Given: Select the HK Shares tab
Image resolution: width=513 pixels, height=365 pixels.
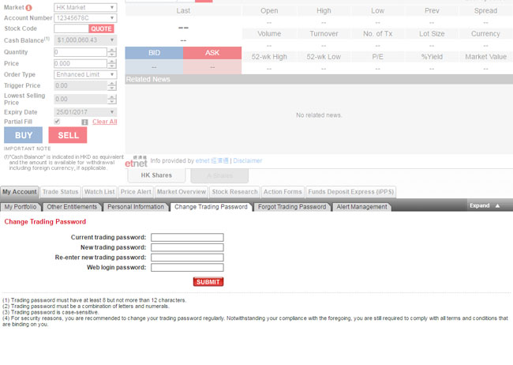Looking at the screenshot, I should click(x=167, y=175).
